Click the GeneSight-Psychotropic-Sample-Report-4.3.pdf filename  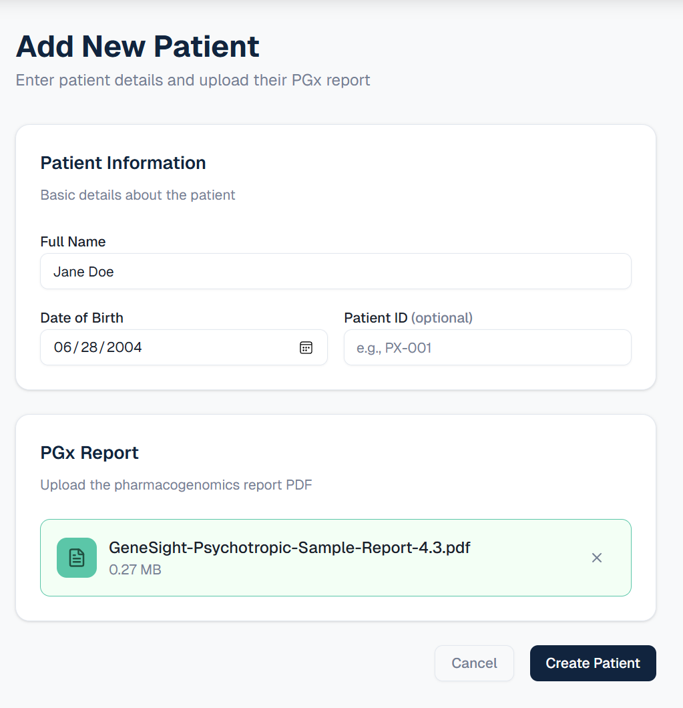[289, 548]
